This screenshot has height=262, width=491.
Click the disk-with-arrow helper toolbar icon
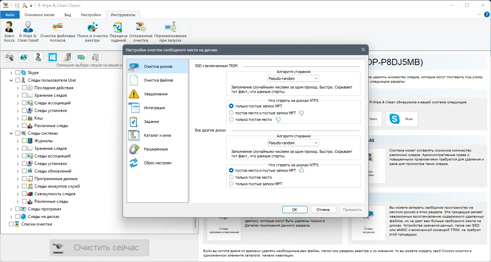pos(82,57)
